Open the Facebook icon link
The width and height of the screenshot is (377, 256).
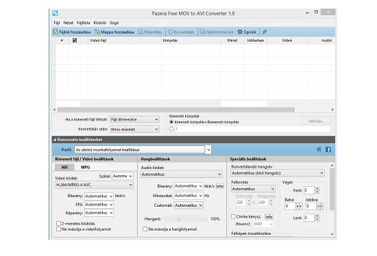point(328,150)
